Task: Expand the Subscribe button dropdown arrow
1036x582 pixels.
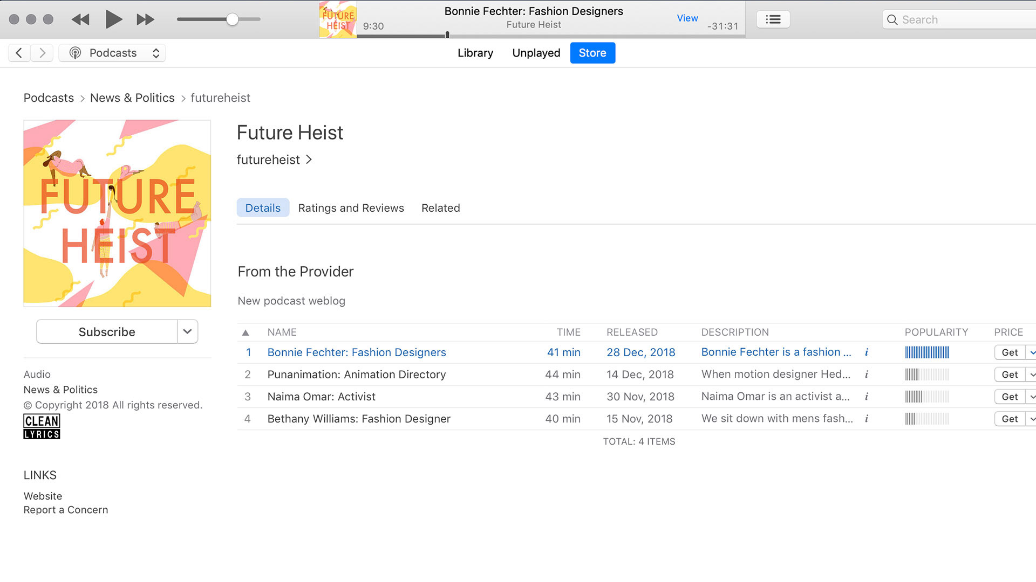Action: click(187, 331)
